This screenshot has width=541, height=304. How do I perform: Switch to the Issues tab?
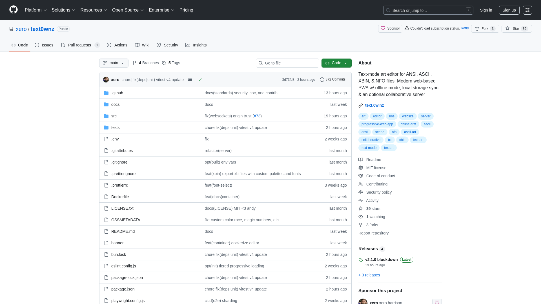point(44,45)
